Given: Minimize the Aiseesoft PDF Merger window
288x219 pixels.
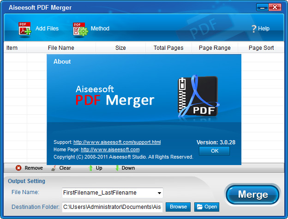Looking at the screenshot, I should (x=262, y=7).
